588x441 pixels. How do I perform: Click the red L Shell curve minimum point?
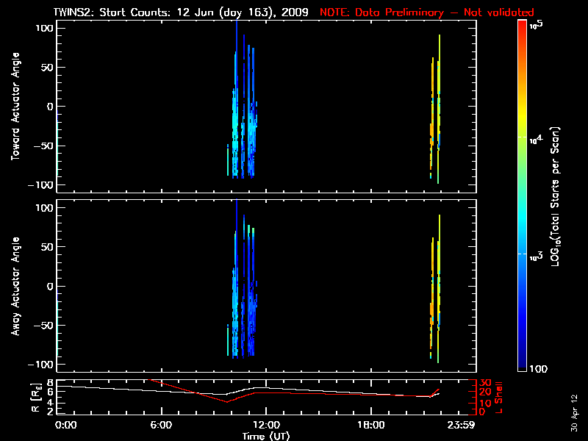tap(227, 402)
